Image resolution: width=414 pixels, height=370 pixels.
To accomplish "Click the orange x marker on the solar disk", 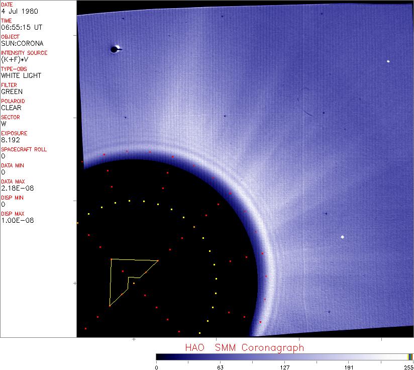I will point(194,228).
